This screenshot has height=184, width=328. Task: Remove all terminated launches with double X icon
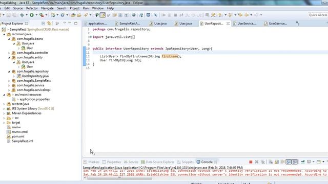point(263,162)
